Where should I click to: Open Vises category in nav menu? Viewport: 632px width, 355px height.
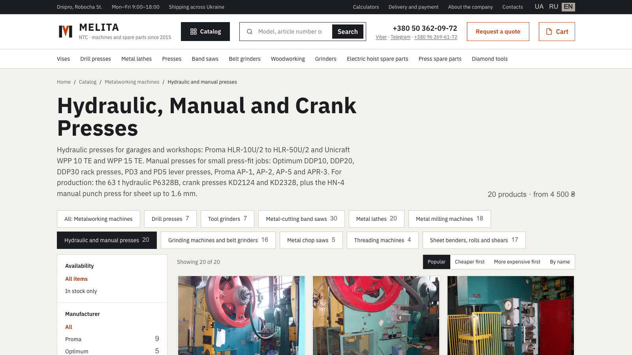click(x=63, y=59)
